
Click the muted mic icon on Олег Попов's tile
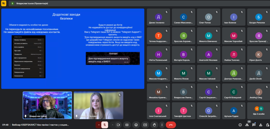pyautogui.click(x=217, y=12)
